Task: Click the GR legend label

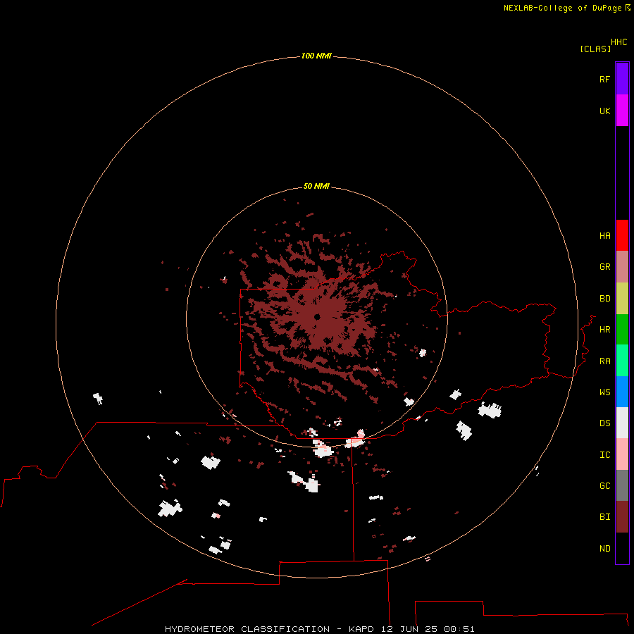Action: (x=604, y=267)
